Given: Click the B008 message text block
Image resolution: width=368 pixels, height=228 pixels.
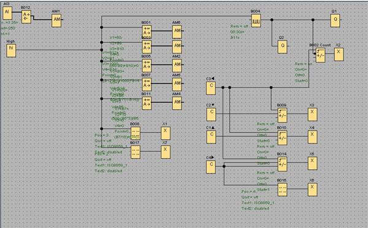Looking at the screenshot, I should tap(136, 133).
